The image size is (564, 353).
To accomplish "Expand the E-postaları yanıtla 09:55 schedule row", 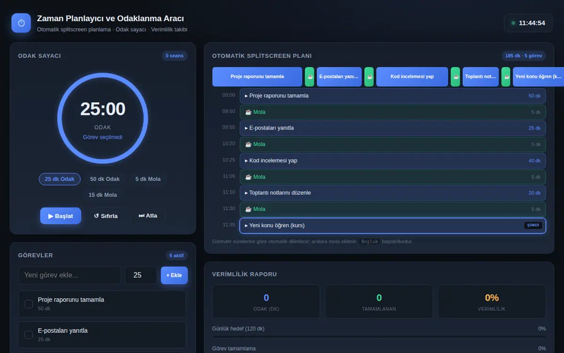I will (x=392, y=128).
